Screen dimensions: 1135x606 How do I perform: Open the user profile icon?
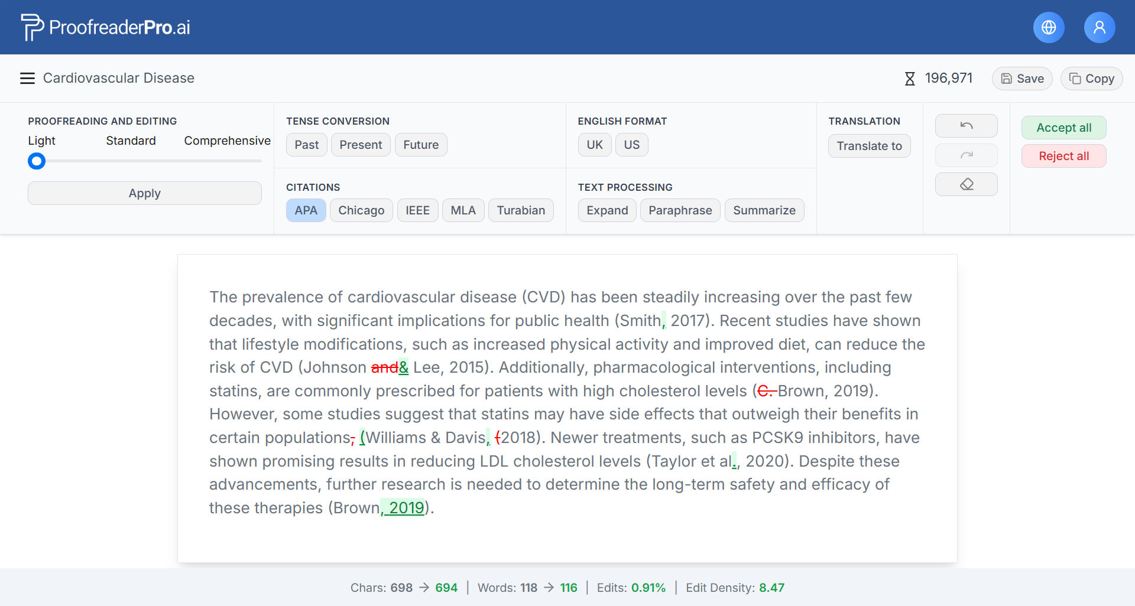point(1099,27)
